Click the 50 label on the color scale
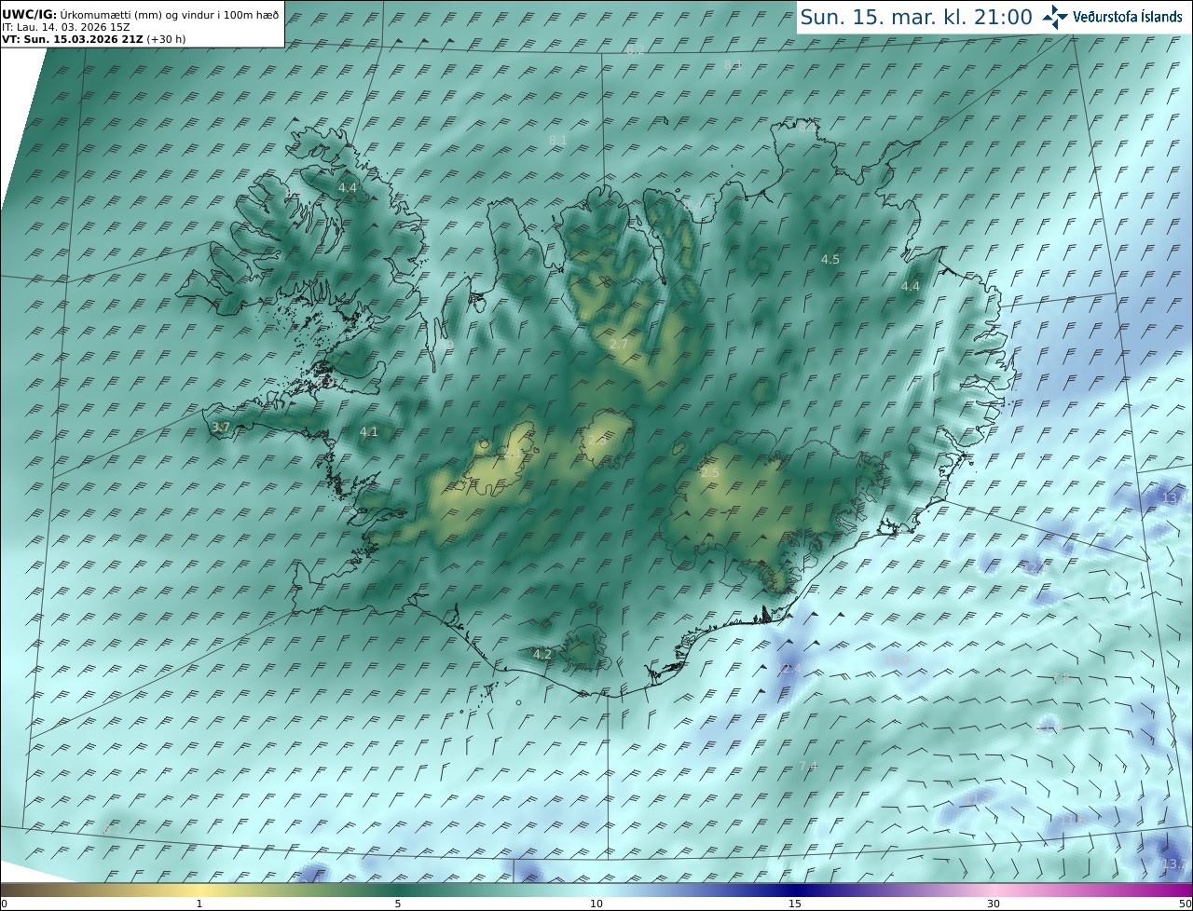1193x911 pixels. click(1185, 904)
